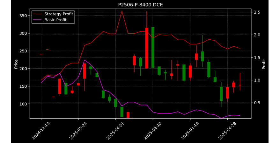Click the Price axis label
This screenshot has height=143, width=280.
pos(16,64)
